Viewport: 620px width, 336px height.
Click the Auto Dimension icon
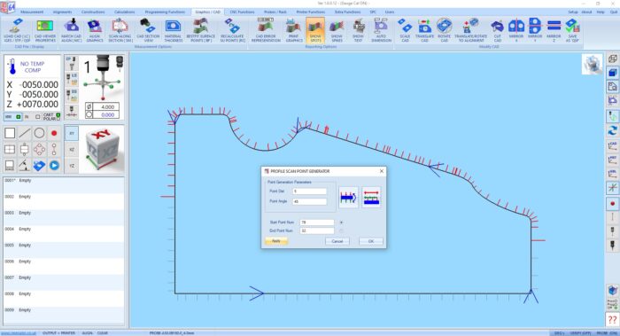(x=381, y=30)
